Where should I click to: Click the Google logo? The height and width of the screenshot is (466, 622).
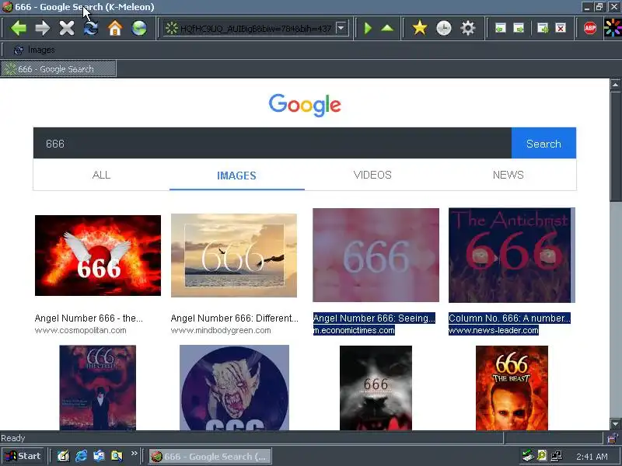click(x=305, y=105)
